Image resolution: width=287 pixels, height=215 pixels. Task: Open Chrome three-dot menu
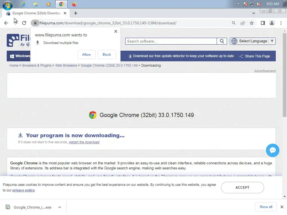[281, 23]
